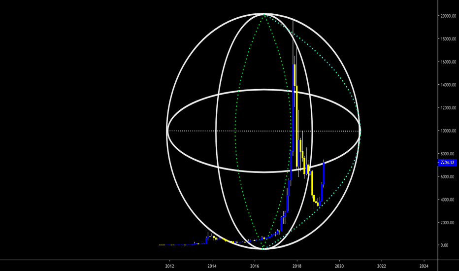Click the 2020 time axis label
This screenshot has height=271, width=459.
point(339,266)
